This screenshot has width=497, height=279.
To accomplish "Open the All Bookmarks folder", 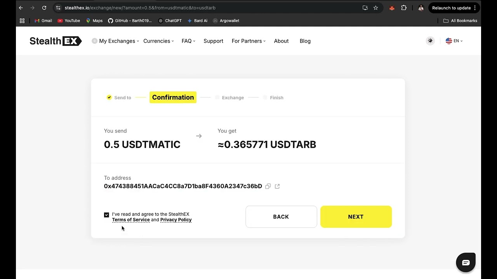I will pos(460,21).
